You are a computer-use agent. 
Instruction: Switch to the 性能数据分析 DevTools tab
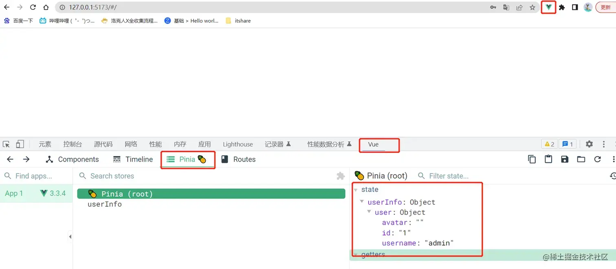(330, 144)
